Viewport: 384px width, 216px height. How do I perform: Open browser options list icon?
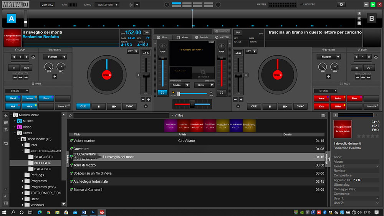[323, 115]
